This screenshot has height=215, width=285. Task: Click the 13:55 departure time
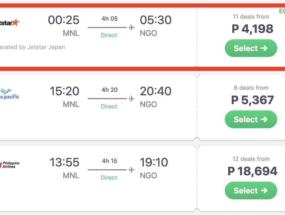(64, 162)
